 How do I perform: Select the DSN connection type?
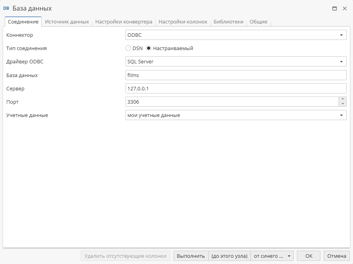[x=128, y=48]
